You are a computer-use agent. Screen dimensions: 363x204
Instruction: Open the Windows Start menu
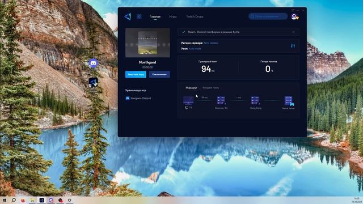[5, 200]
